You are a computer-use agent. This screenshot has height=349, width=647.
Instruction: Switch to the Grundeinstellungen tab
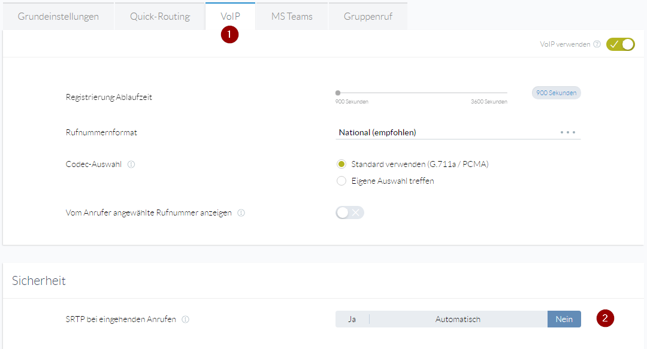tap(58, 16)
